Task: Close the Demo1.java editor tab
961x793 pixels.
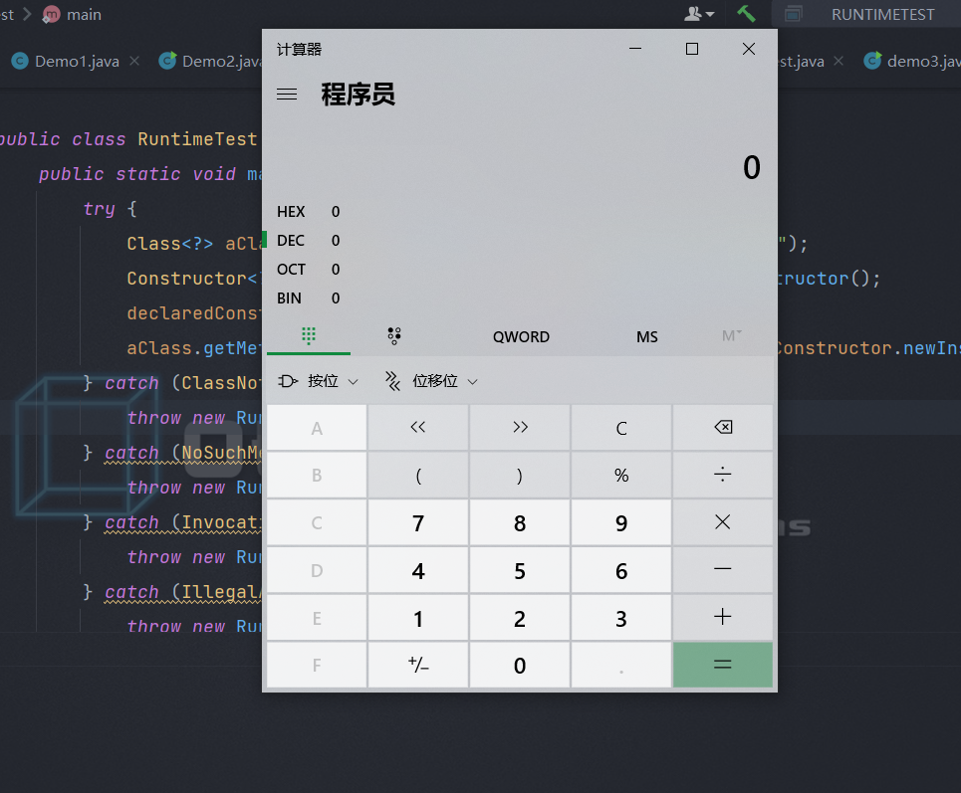Action: click(x=134, y=62)
